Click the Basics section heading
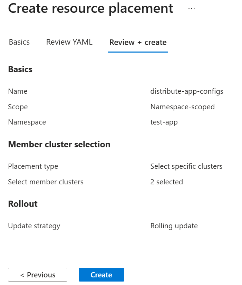 click(20, 70)
